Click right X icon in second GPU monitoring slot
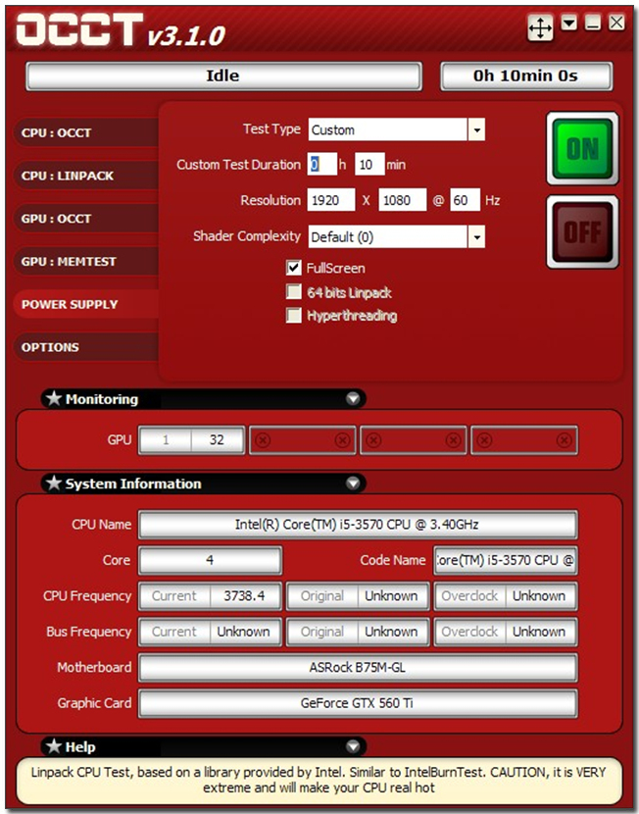This screenshot has height=814, width=639. point(342,440)
